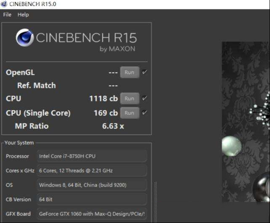Screen dimensions: 270x223
Task: Click the Cinebench R15 sphere logo
Action: [25, 38]
